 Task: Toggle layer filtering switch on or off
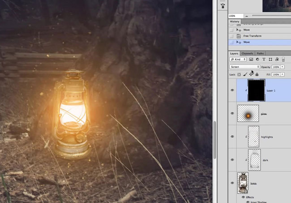click(x=283, y=59)
